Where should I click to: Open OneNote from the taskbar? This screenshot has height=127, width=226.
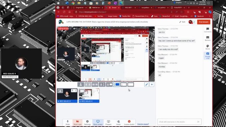click(115, 3)
